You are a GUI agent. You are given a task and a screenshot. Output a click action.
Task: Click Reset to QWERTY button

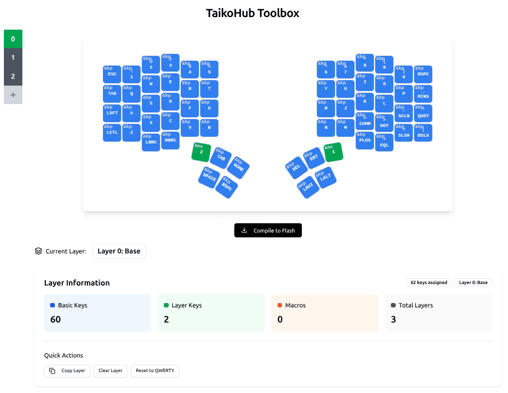[156, 371]
